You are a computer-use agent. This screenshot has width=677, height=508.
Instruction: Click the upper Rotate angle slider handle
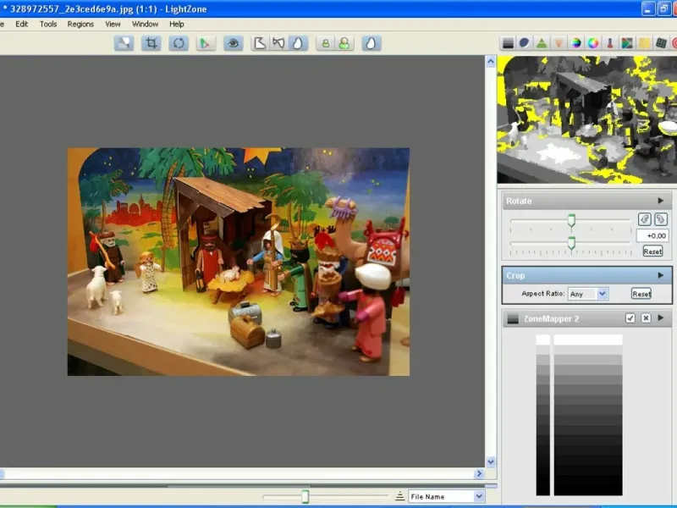pyautogui.click(x=571, y=221)
